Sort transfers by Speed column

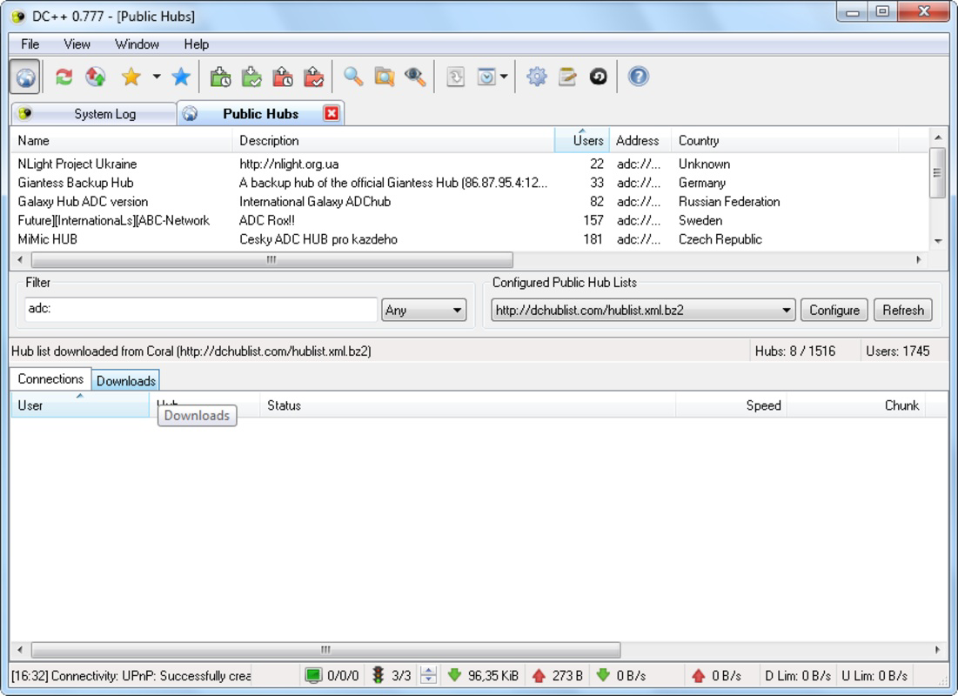pos(731,405)
